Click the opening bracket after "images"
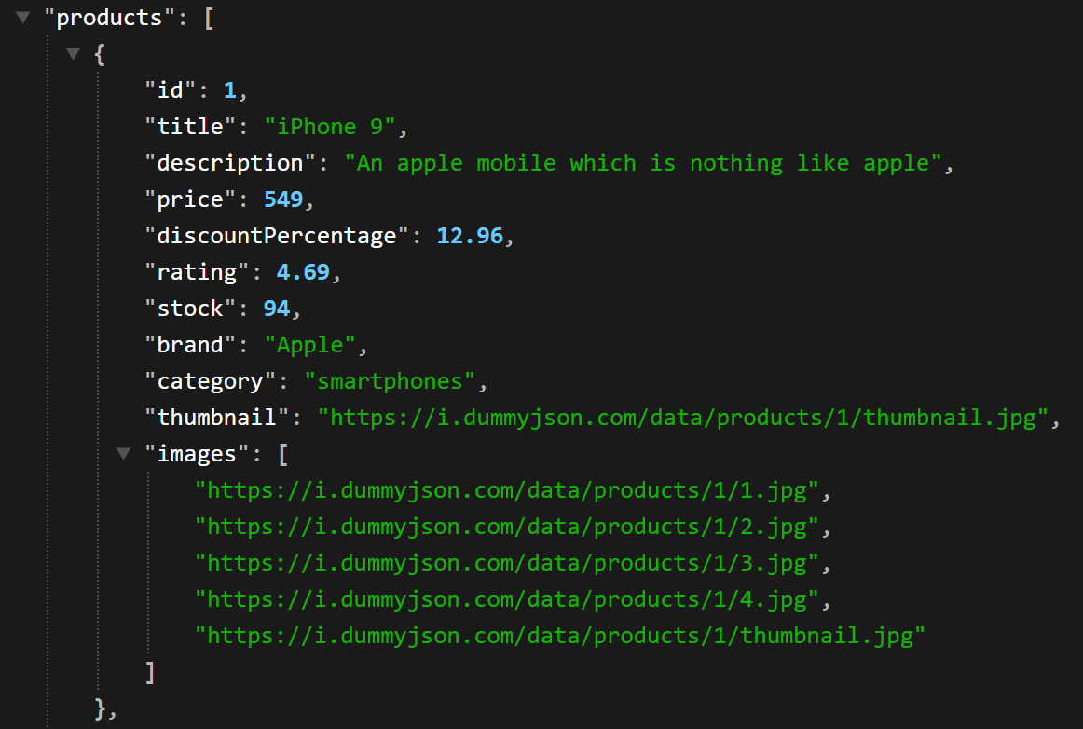 point(283,454)
